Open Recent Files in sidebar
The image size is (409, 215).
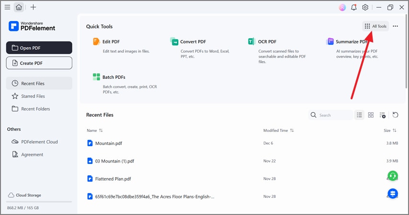(39, 83)
